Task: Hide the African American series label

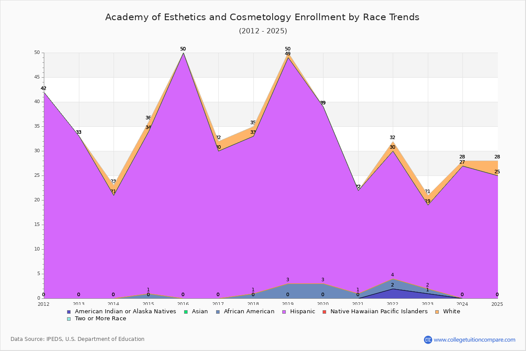Action: [249, 312]
